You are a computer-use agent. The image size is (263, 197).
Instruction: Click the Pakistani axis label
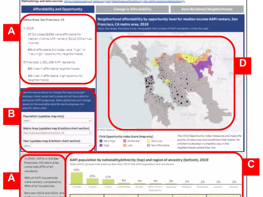click(187, 187)
